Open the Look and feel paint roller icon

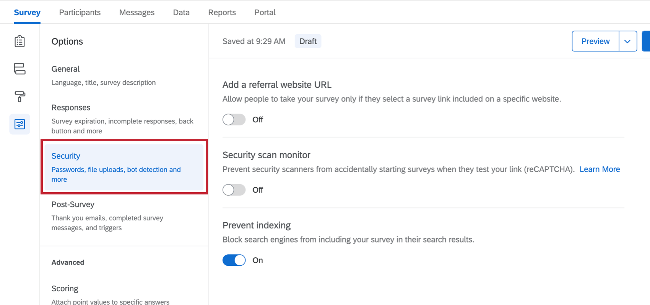click(x=19, y=96)
